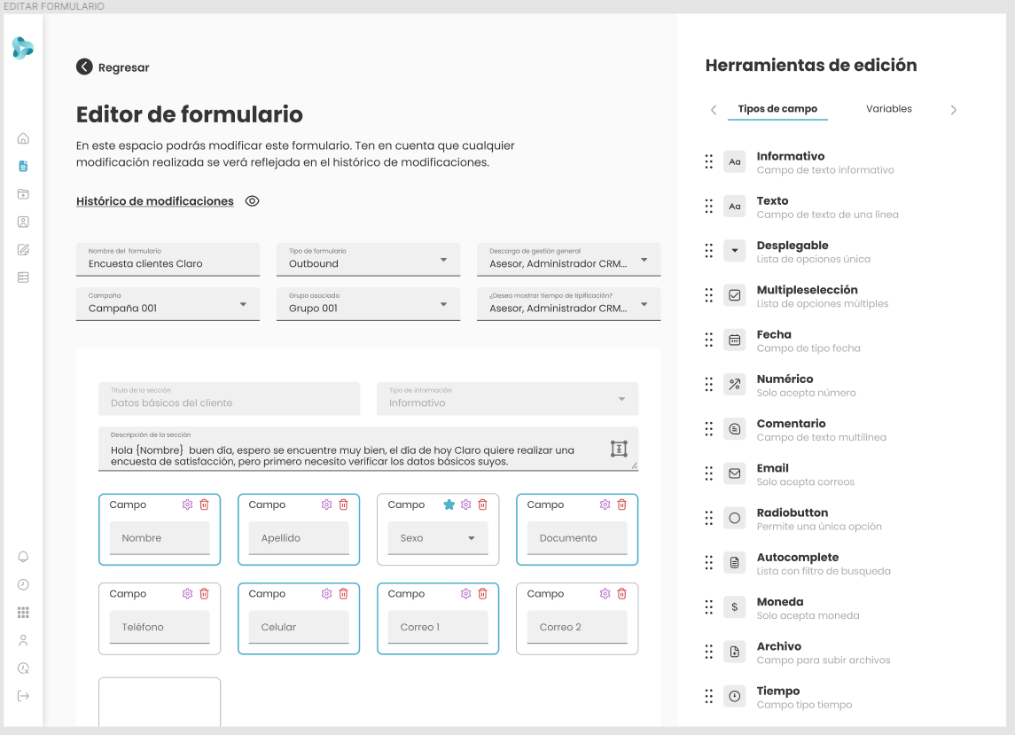Click the Título de la sección input
1015x735 pixels.
coord(230,399)
